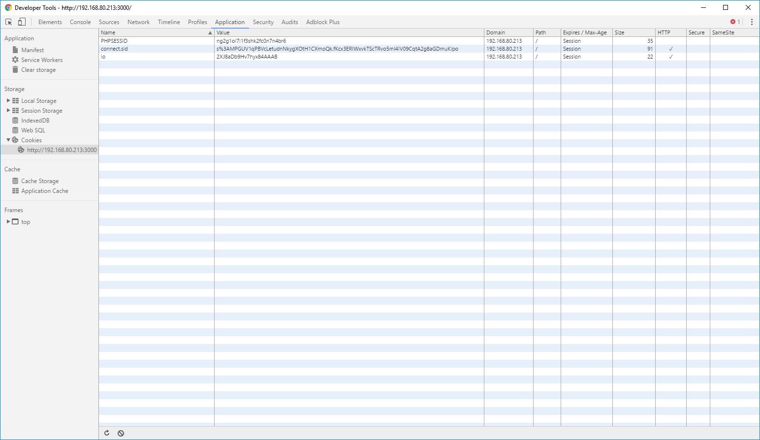Collapse the Cookies tree node
This screenshot has width=760, height=440.
[x=8, y=140]
